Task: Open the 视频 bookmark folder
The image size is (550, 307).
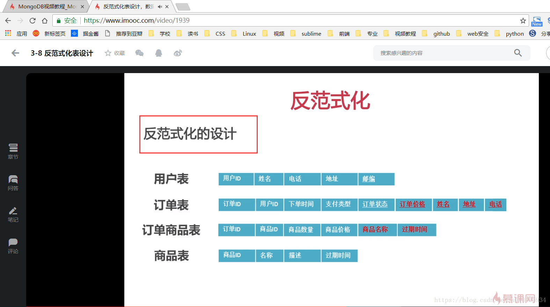Action: click(x=273, y=34)
